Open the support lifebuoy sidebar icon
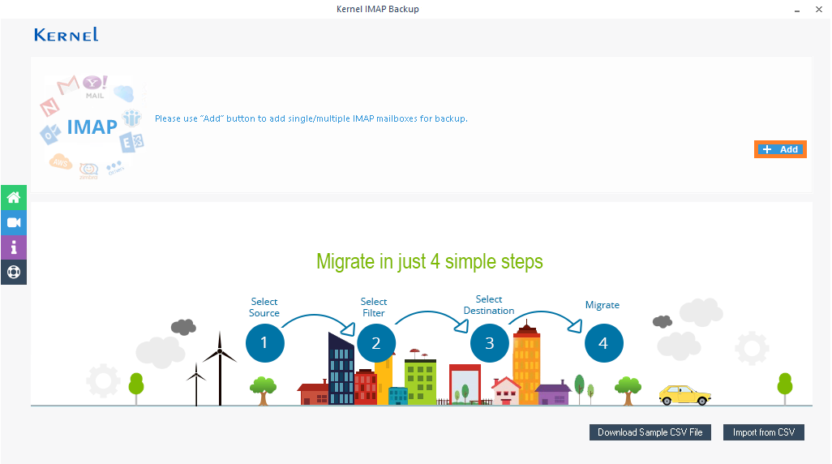 14,273
